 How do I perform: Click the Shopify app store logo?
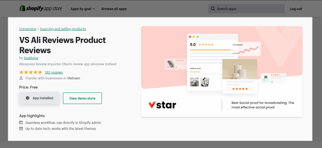tap(41, 9)
